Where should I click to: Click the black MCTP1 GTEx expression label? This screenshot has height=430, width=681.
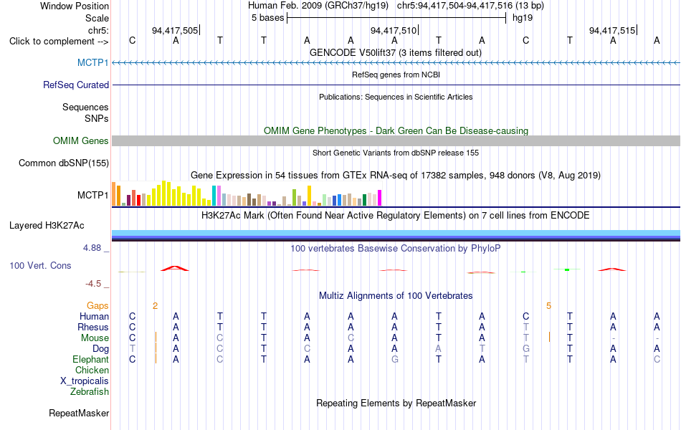(x=93, y=195)
